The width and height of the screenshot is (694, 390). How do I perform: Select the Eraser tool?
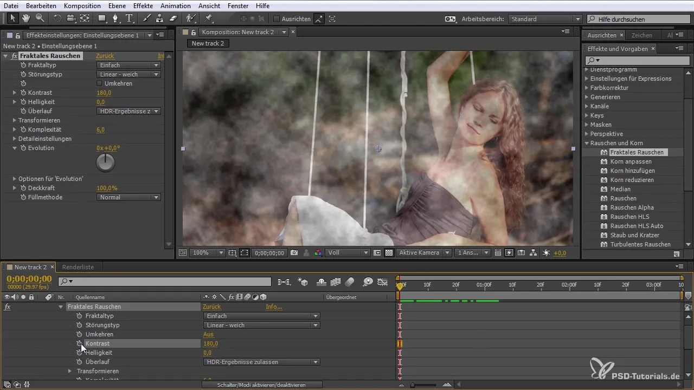(173, 18)
